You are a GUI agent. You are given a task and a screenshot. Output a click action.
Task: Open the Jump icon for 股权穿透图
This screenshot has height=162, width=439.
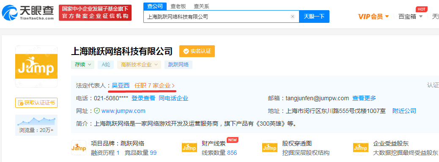pyautogui.click(x=269, y=148)
